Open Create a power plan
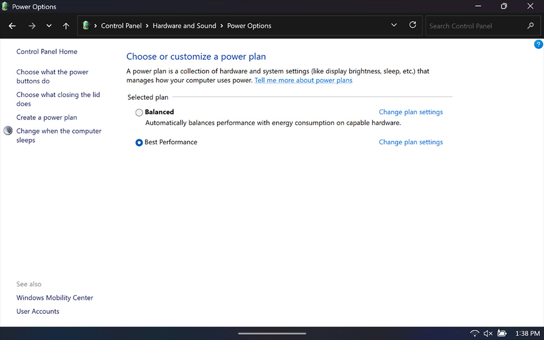Image resolution: width=544 pixels, height=340 pixels. coord(46,118)
